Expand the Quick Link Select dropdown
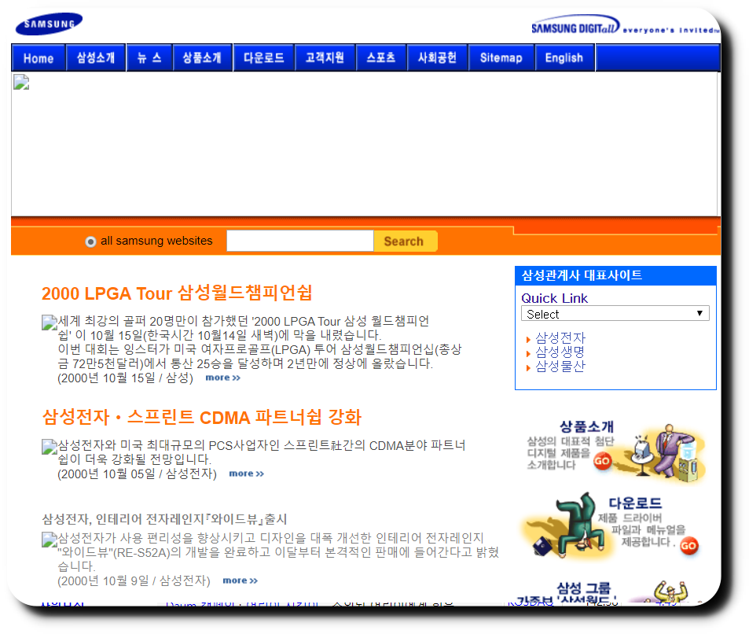This screenshot has width=749, height=634. pyautogui.click(x=615, y=314)
